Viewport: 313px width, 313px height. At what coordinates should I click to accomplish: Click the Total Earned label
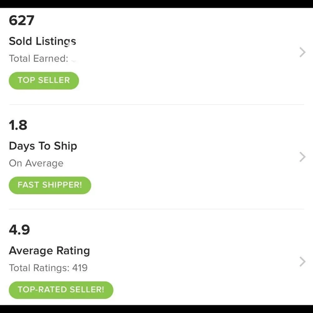(x=38, y=59)
